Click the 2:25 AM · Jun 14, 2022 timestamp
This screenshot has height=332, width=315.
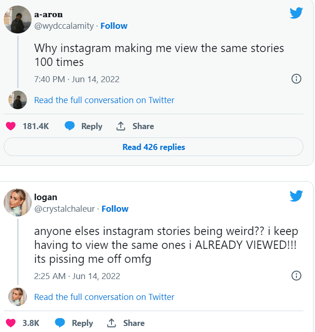click(x=77, y=276)
